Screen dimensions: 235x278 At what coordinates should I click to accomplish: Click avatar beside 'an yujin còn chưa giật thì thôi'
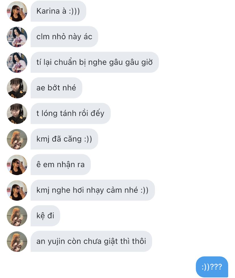coord(17,242)
